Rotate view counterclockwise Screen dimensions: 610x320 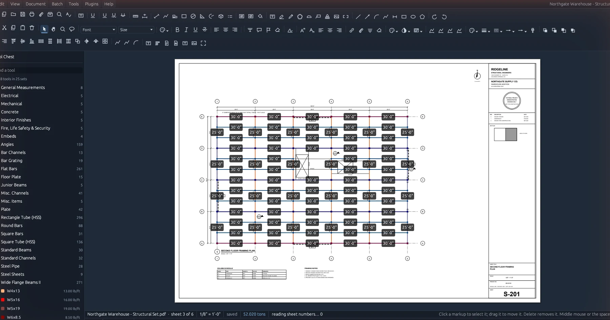coord(444,17)
